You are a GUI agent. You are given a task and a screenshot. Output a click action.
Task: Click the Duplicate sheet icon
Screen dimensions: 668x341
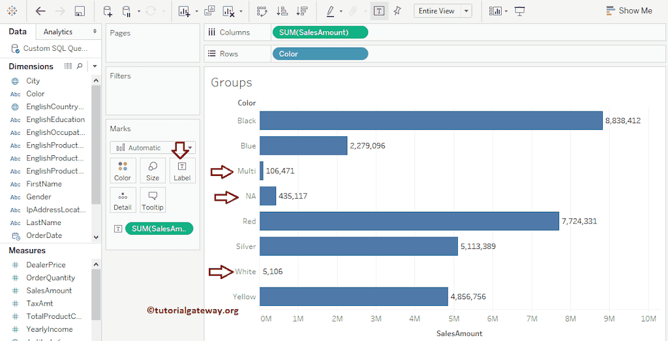(209, 11)
